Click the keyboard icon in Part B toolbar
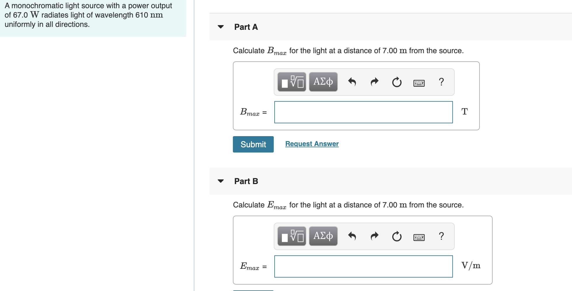572x291 pixels. coord(418,237)
